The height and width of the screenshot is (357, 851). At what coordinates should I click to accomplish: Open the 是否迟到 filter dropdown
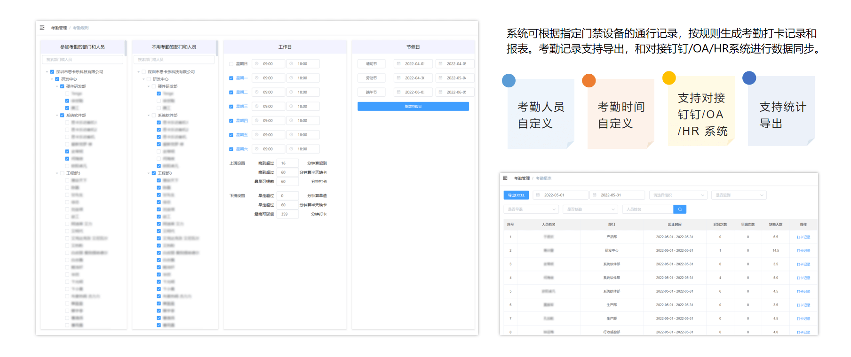[739, 195]
